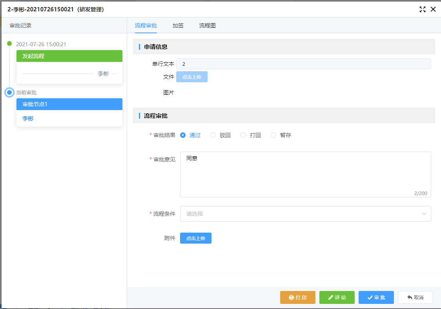
Task: Click the 图片 field label
Action: (169, 92)
